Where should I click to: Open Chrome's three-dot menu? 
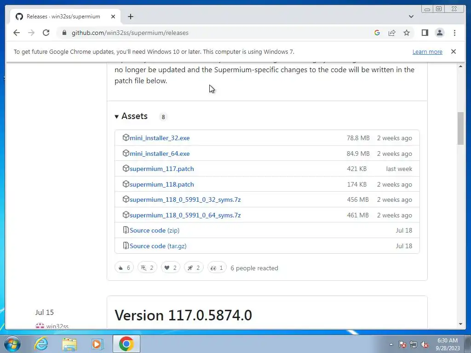454,33
